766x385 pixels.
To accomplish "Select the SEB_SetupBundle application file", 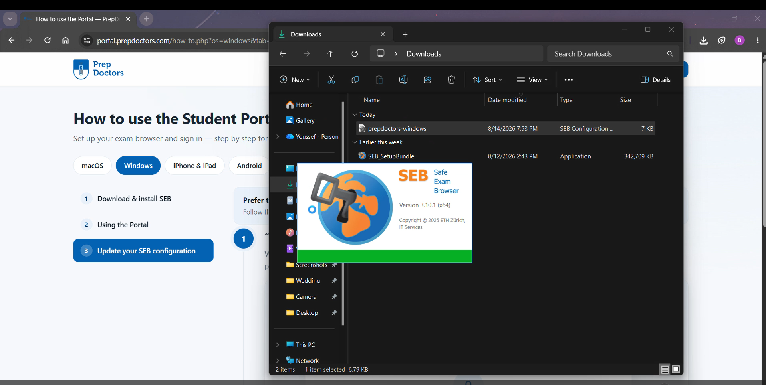I will click(x=506, y=156).
